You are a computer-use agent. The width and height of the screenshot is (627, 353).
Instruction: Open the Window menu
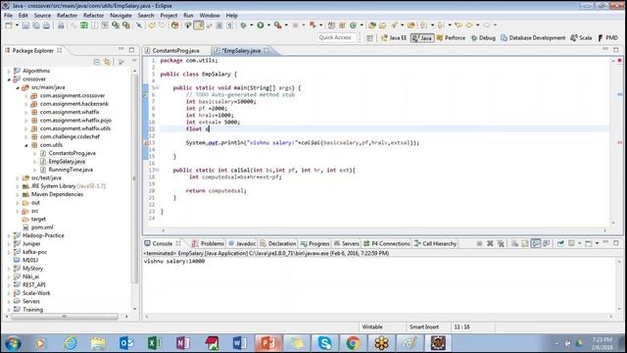pyautogui.click(x=210, y=16)
